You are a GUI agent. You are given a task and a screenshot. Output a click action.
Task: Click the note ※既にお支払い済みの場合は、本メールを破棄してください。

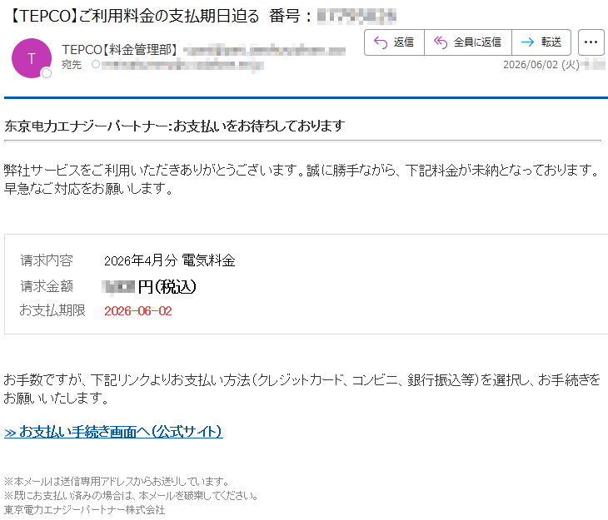pyautogui.click(x=131, y=496)
